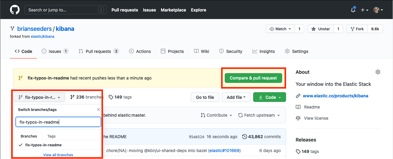Go to Marketplace
Viewport: 393px width, 159px height.
[x=173, y=10]
